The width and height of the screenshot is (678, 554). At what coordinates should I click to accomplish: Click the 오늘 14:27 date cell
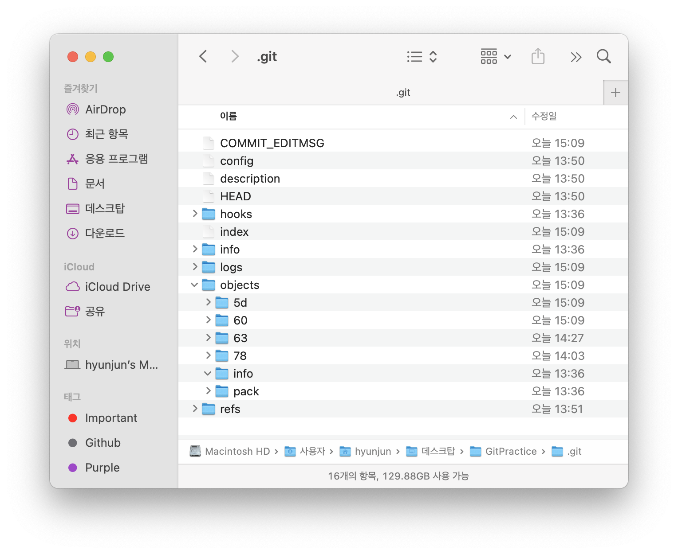(x=558, y=338)
